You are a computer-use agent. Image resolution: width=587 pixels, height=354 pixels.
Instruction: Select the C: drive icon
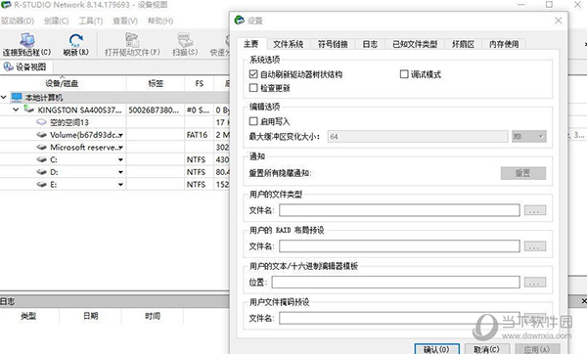(x=41, y=159)
